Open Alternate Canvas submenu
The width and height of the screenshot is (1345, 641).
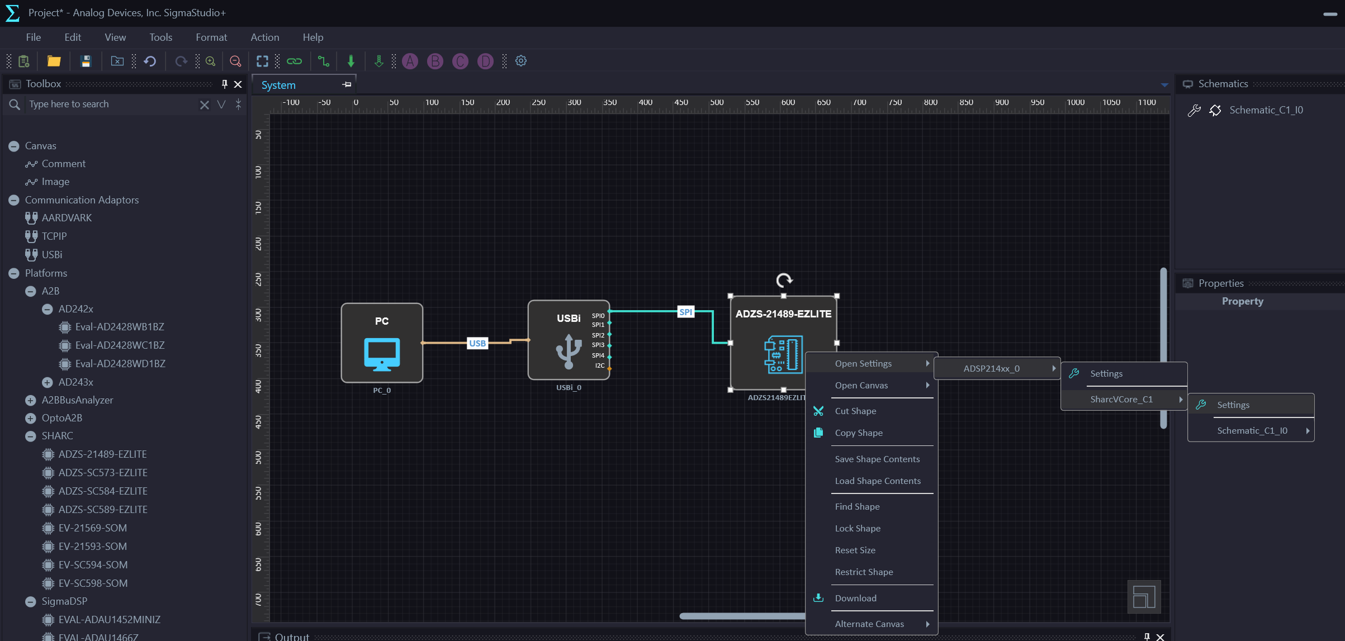click(872, 624)
